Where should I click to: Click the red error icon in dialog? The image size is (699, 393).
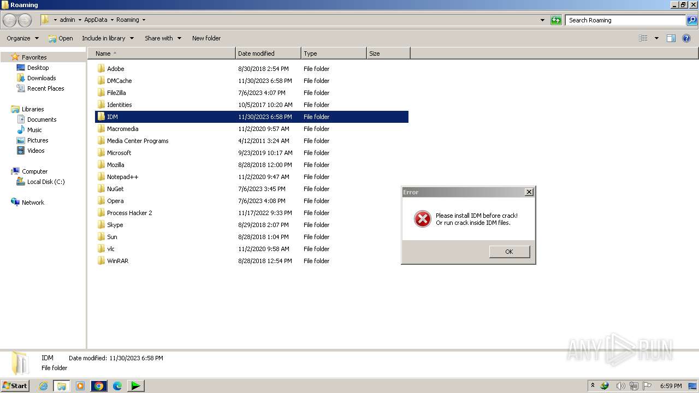422,219
